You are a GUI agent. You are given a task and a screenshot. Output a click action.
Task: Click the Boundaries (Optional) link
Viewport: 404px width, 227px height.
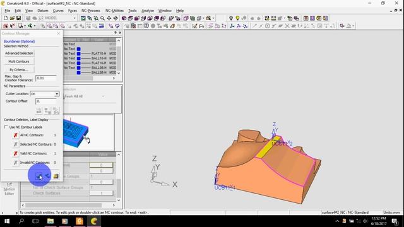pyautogui.click(x=19, y=41)
